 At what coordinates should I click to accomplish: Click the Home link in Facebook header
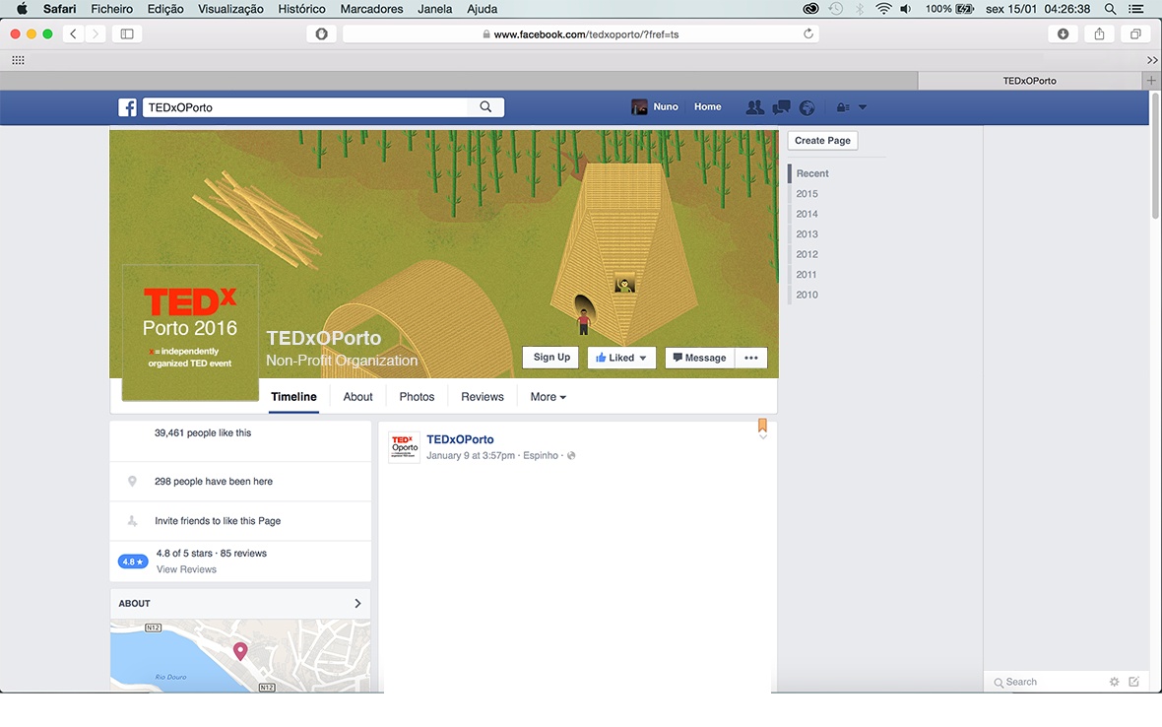click(x=708, y=106)
